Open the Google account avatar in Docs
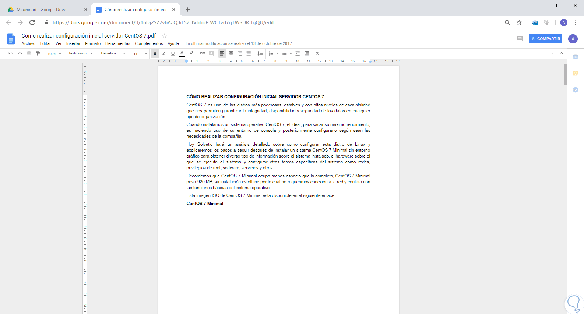This screenshot has width=584, height=314. pyautogui.click(x=573, y=39)
